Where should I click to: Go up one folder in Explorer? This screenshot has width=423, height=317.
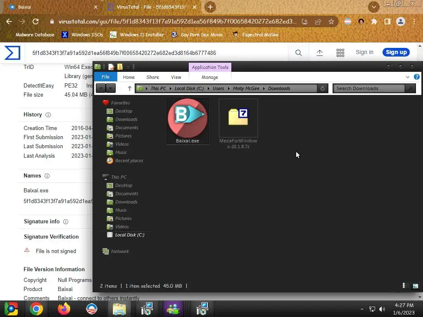(129, 88)
